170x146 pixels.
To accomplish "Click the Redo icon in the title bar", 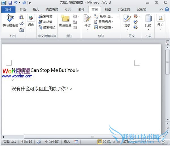I will click(24, 3).
